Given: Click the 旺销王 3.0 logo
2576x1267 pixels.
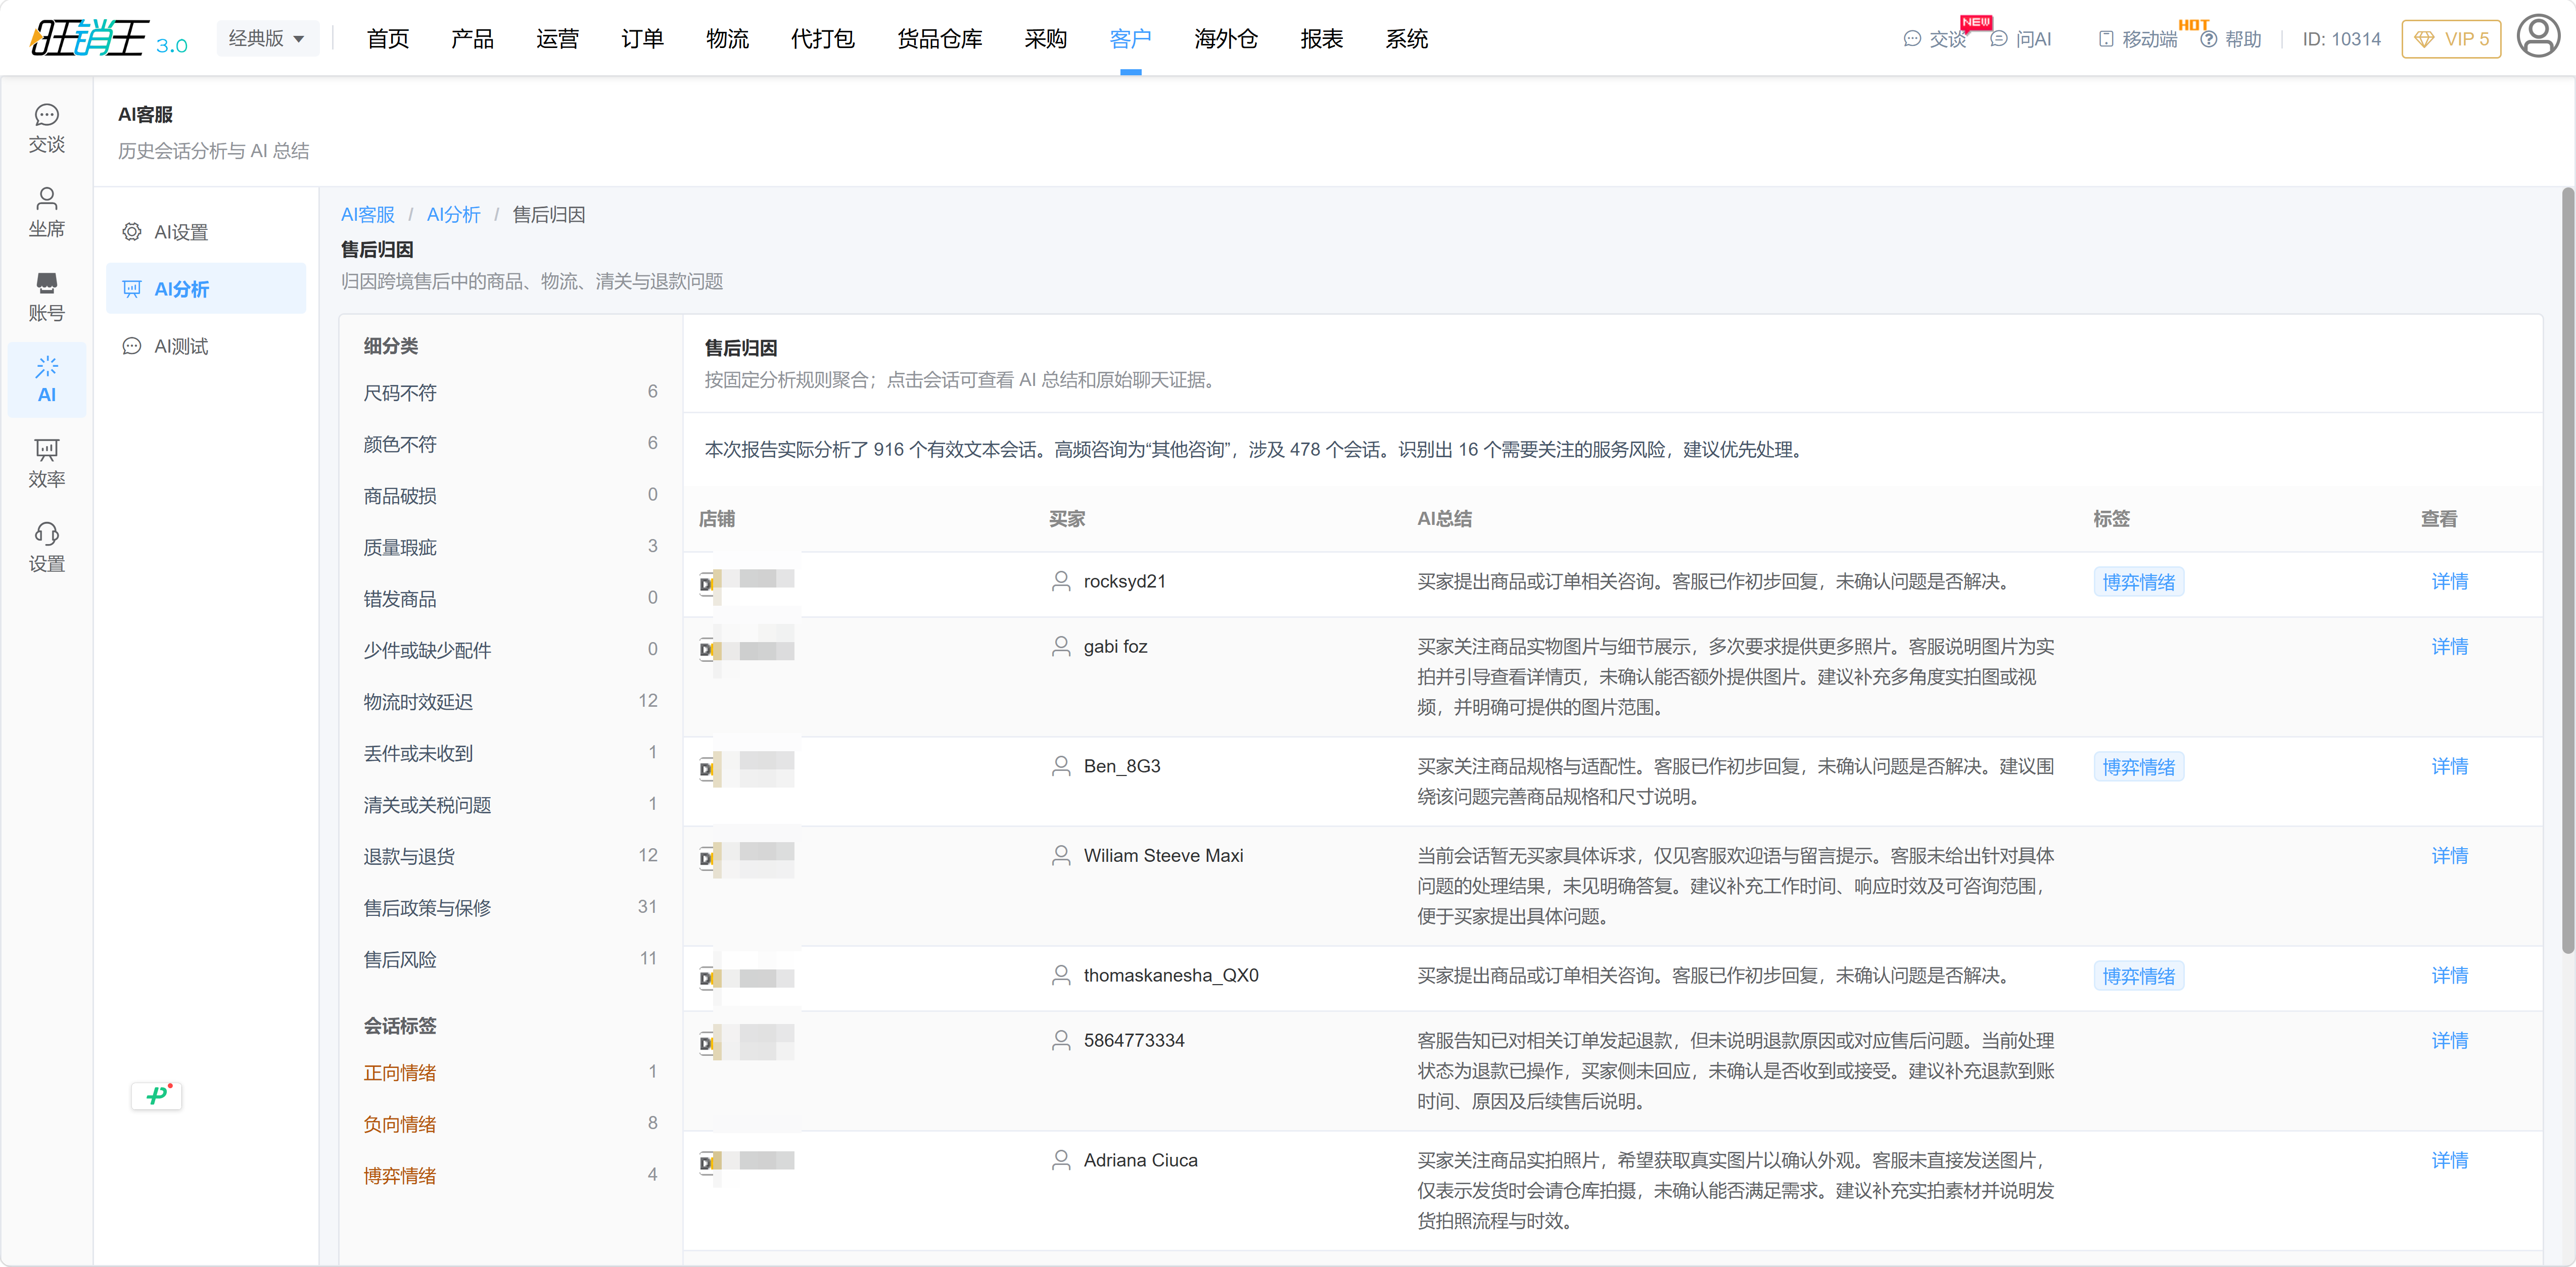Looking at the screenshot, I should coord(108,39).
